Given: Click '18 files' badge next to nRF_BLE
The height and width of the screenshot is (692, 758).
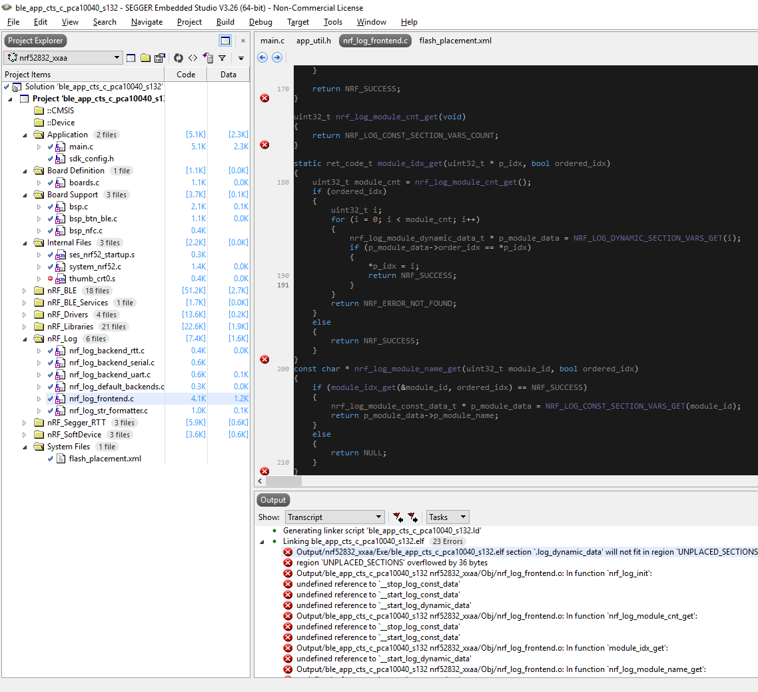Looking at the screenshot, I should click(x=97, y=291).
